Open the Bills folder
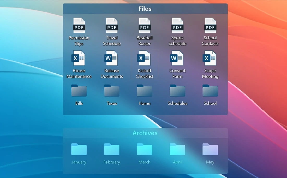 [x=79, y=91]
